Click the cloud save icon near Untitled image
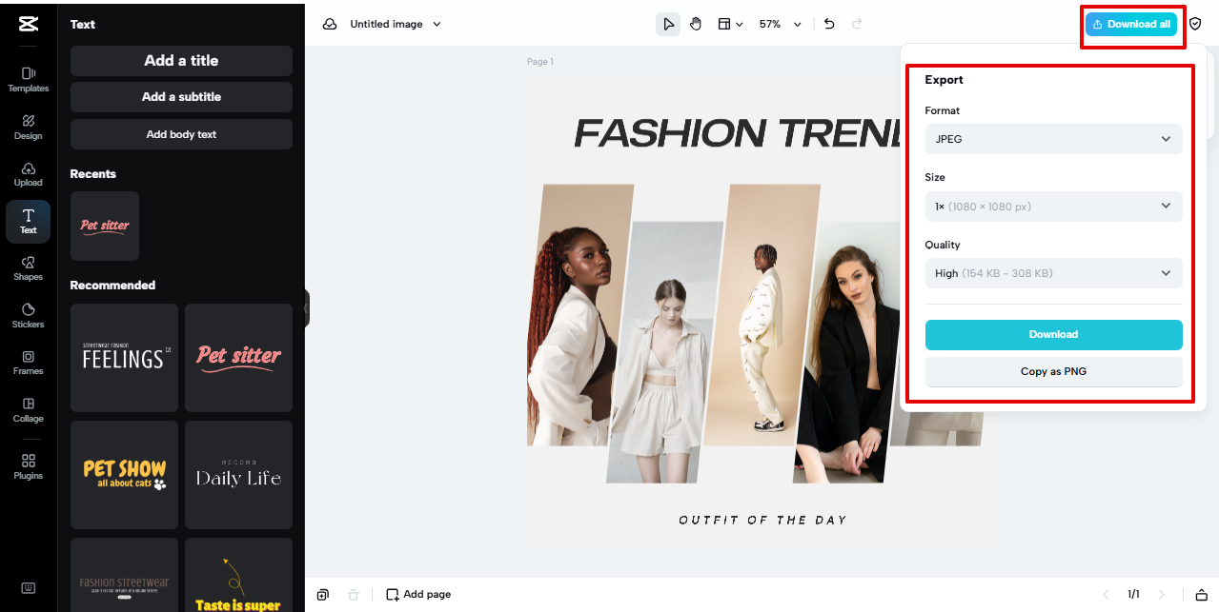1219x612 pixels. pos(329,24)
